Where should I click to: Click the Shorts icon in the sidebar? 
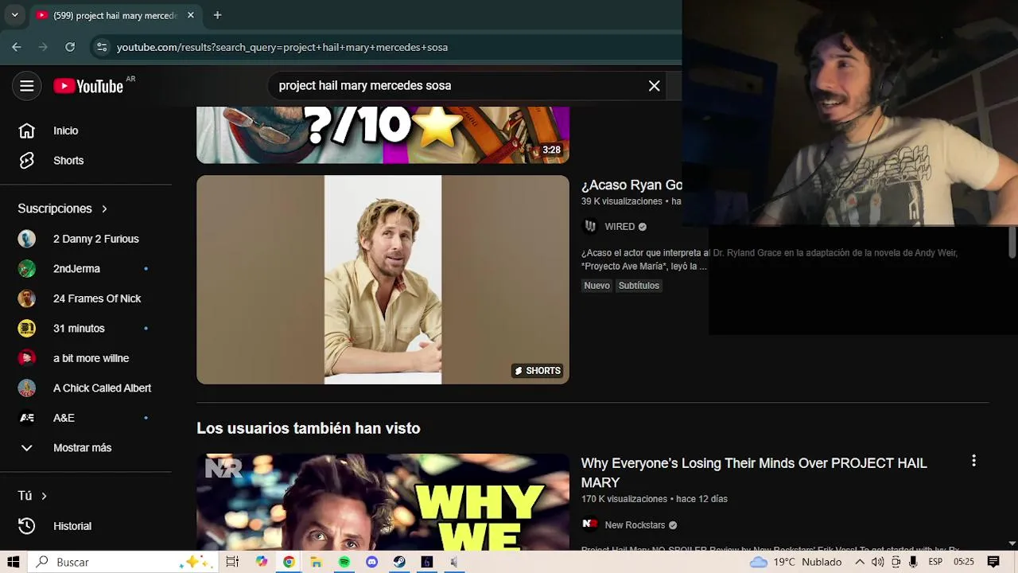(x=26, y=161)
